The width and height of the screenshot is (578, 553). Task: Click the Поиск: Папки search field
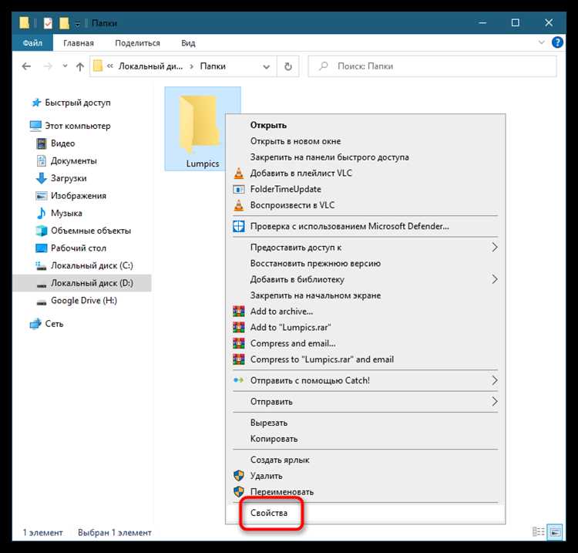tap(432, 66)
